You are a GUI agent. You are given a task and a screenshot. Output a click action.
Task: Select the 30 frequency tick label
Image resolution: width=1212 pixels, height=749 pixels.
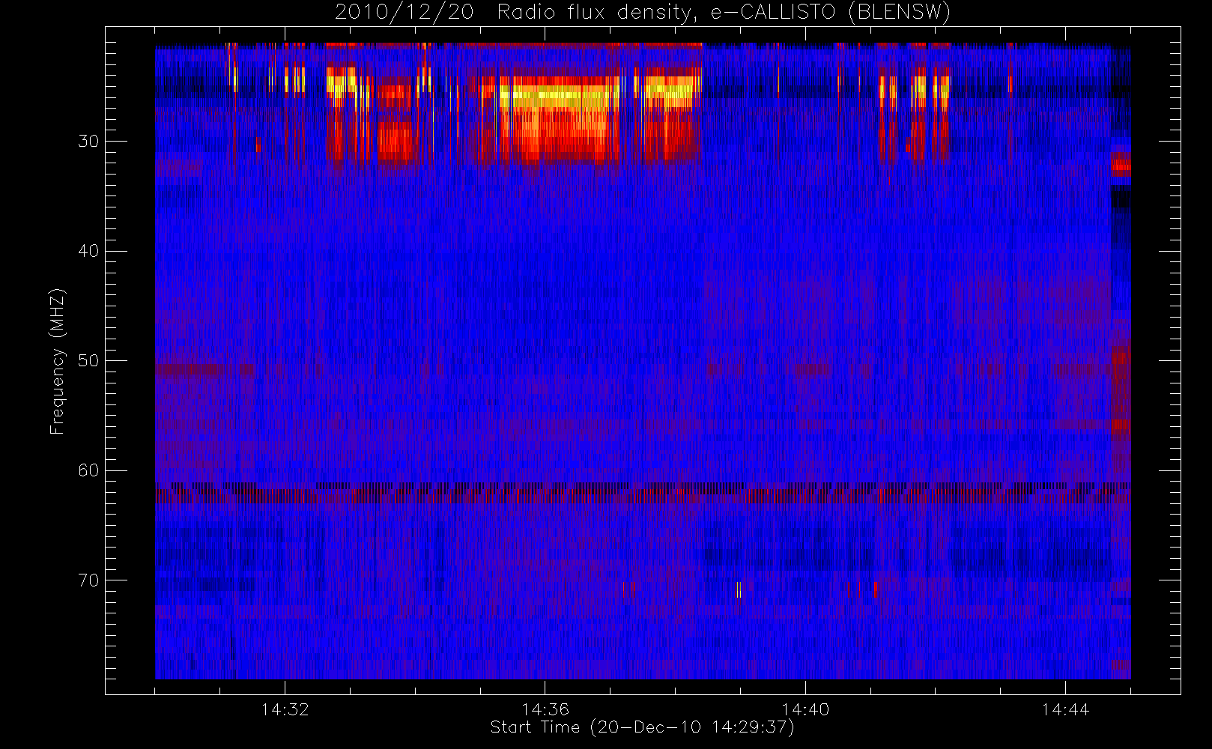[x=88, y=142]
